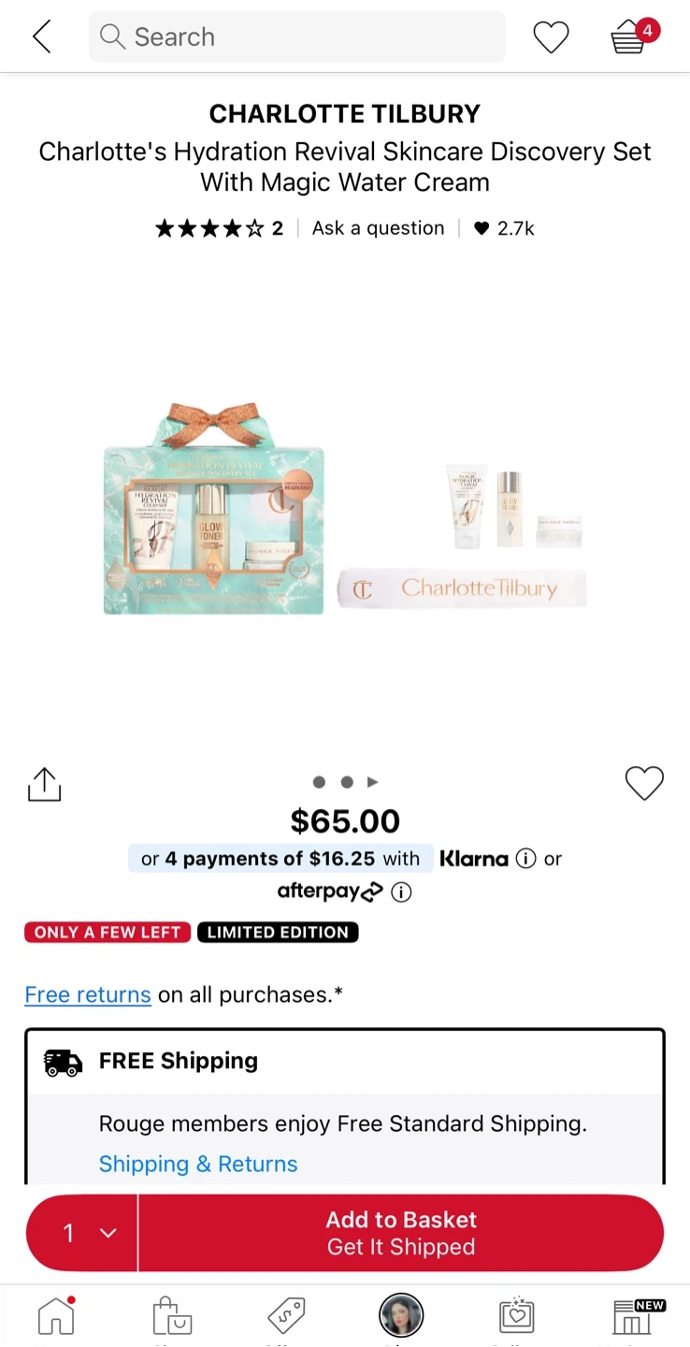Select the second image carousel dot
Screen dimensions: 690x1347
tap(347, 782)
